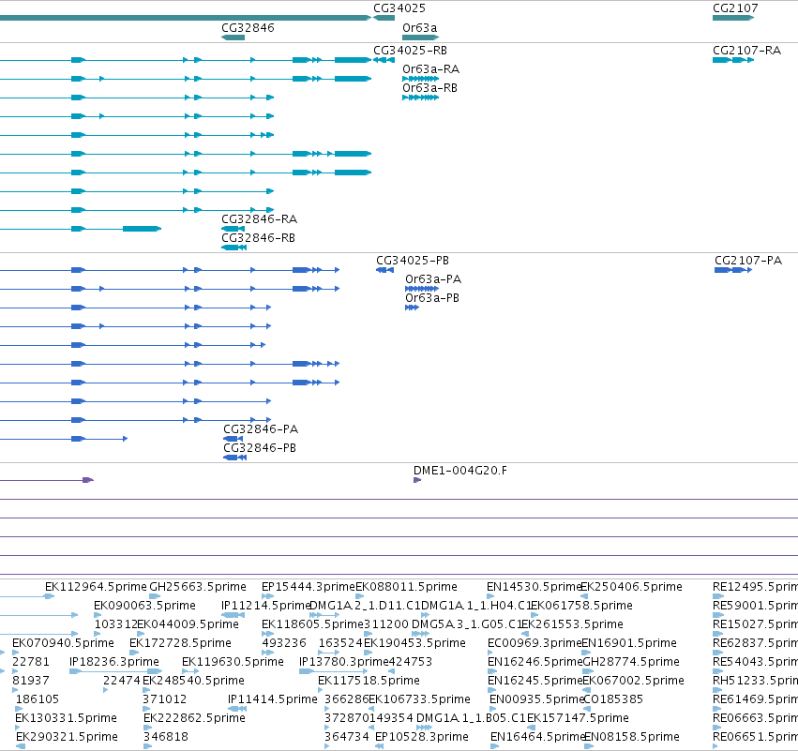This screenshot has height=751, width=798.
Task: Click EST EP10528.3prime
Action: click(x=421, y=738)
